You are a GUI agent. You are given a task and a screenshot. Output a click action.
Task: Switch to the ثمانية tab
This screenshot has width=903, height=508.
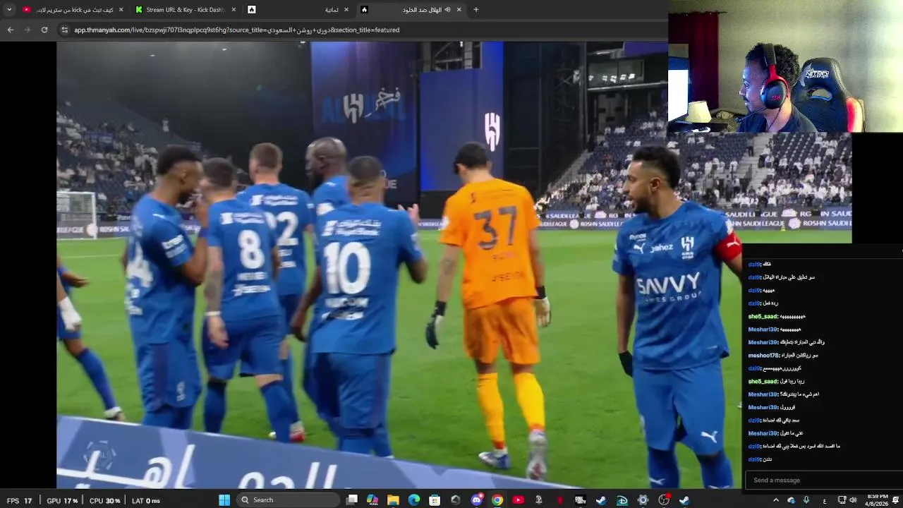point(298,9)
